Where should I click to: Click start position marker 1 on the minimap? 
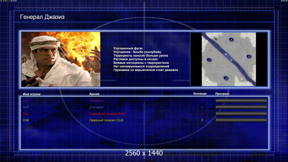click(x=209, y=60)
